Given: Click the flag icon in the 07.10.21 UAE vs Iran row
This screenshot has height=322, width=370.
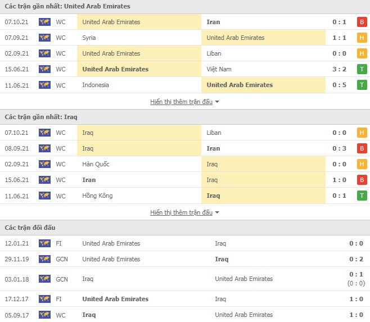Looking at the screenshot, I should pyautogui.click(x=44, y=22).
